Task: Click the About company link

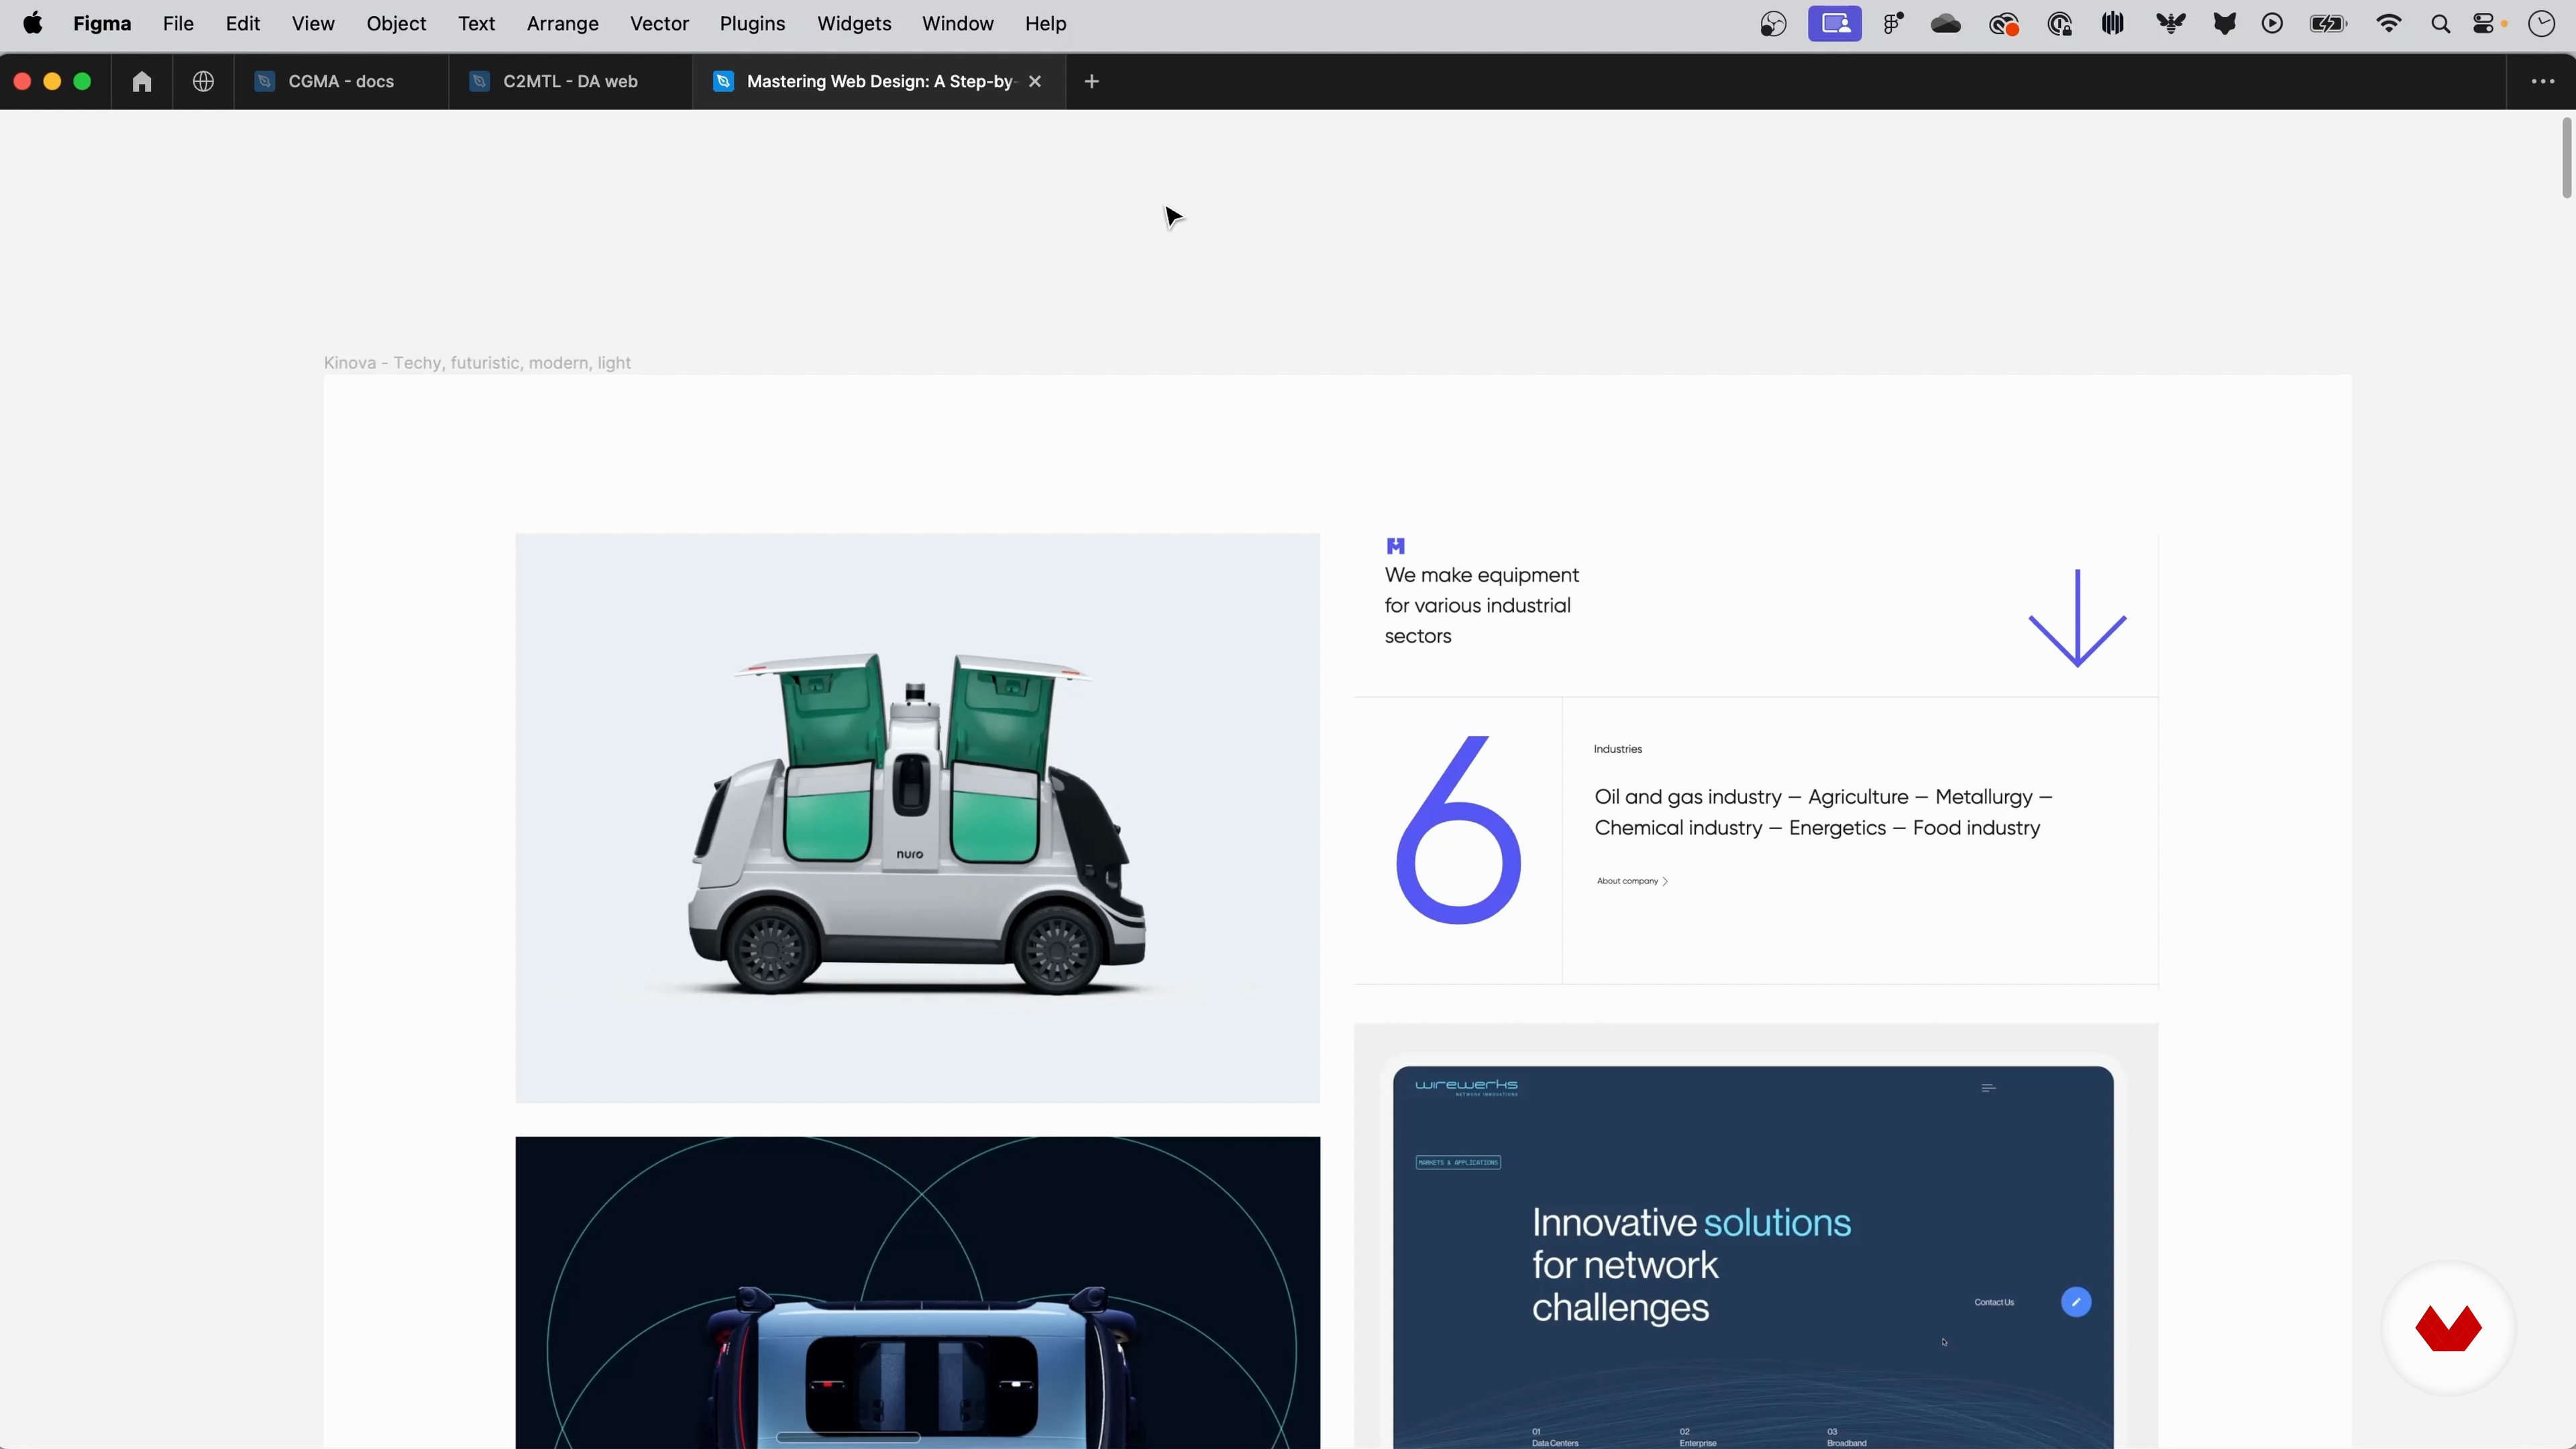Action: [x=1632, y=881]
